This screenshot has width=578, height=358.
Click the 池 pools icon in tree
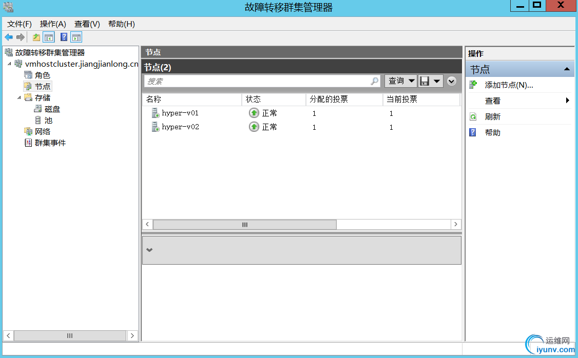(38, 121)
